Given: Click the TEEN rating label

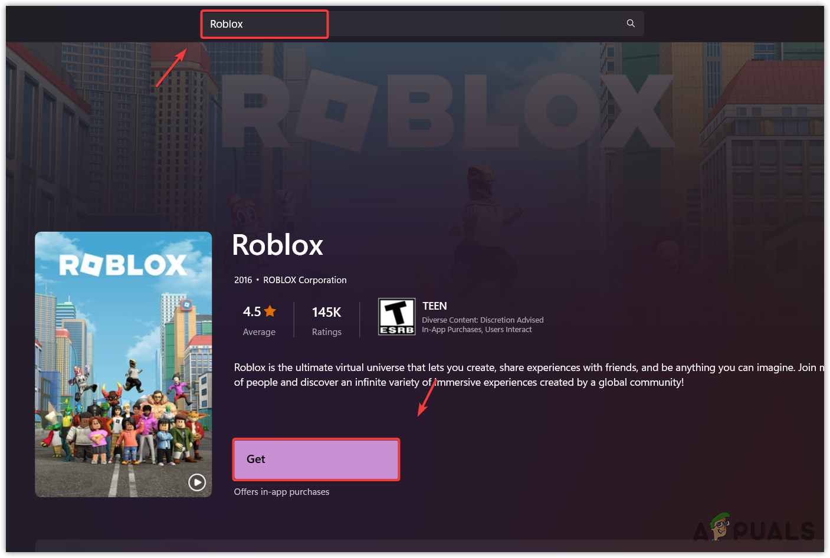Looking at the screenshot, I should (435, 306).
